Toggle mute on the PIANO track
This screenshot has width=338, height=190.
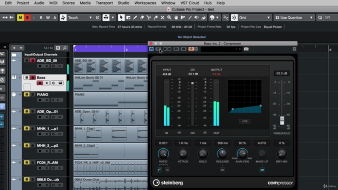coord(26,94)
